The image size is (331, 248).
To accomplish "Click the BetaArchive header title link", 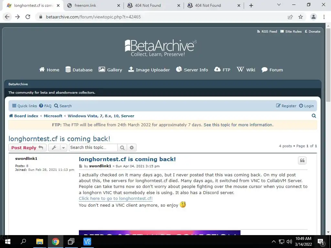I will (x=18, y=84).
